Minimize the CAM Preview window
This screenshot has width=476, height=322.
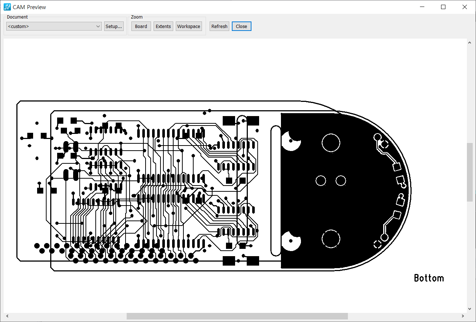(422, 7)
